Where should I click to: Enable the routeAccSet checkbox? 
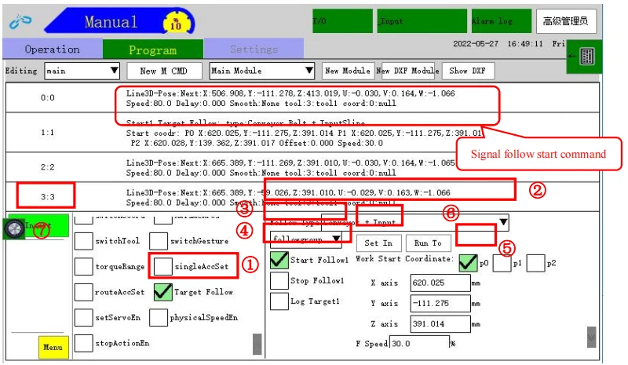coord(84,292)
